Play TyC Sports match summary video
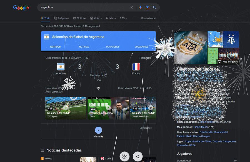 (x=66, y=108)
